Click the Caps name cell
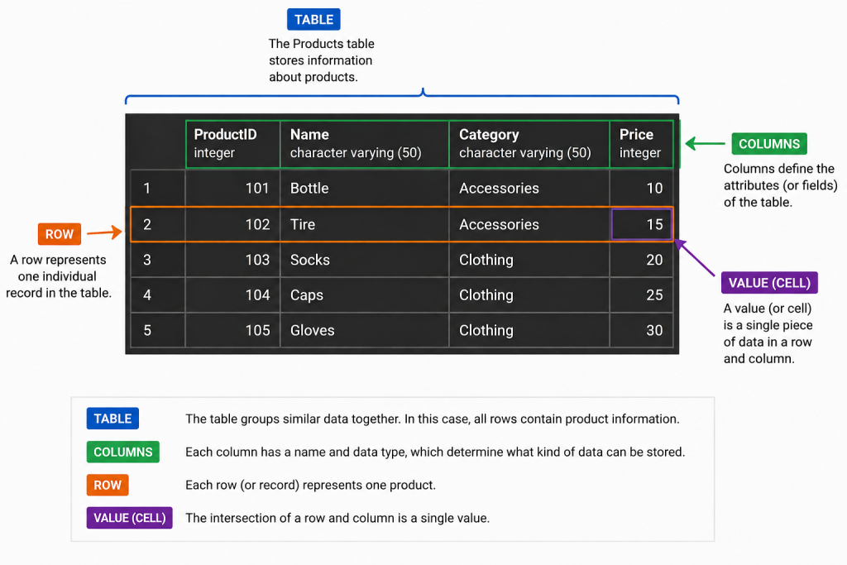 coord(365,295)
